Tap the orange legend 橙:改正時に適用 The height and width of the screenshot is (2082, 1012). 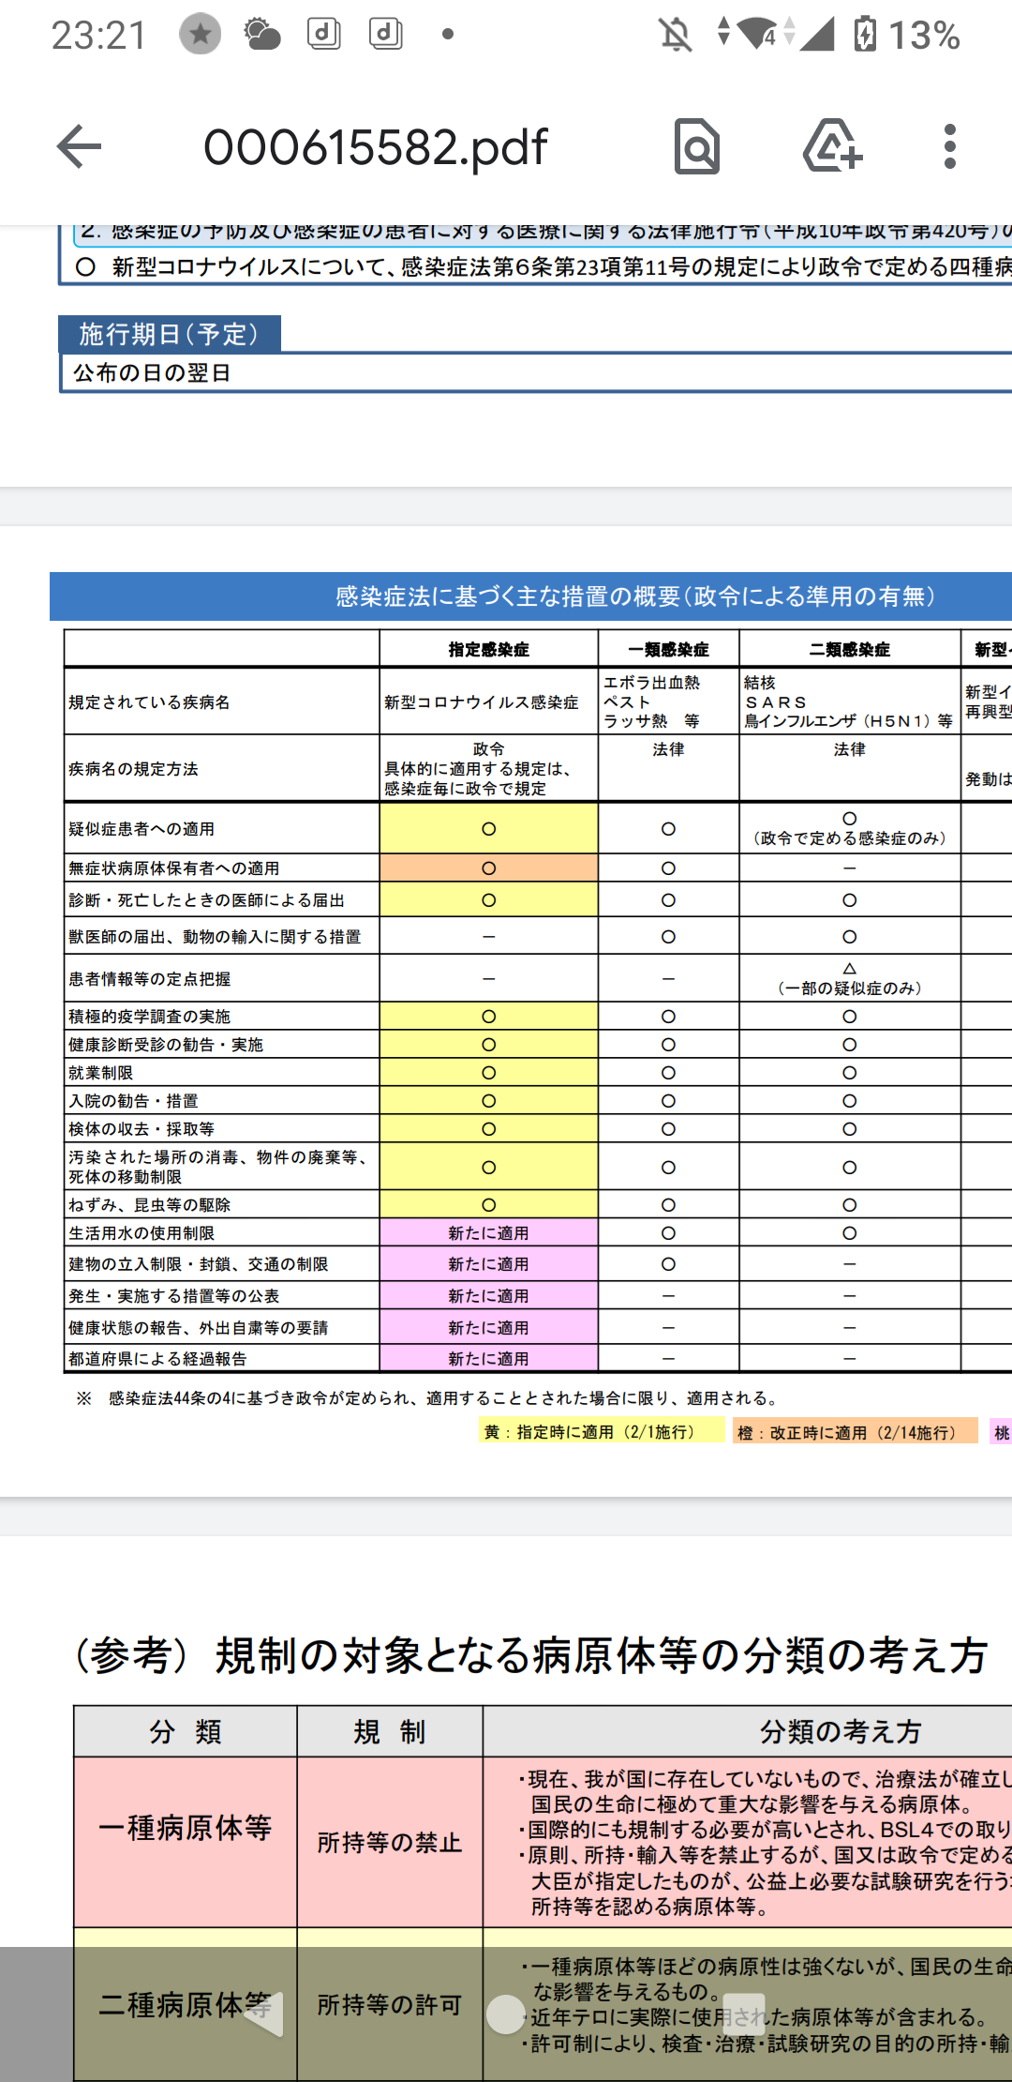pos(855,1431)
